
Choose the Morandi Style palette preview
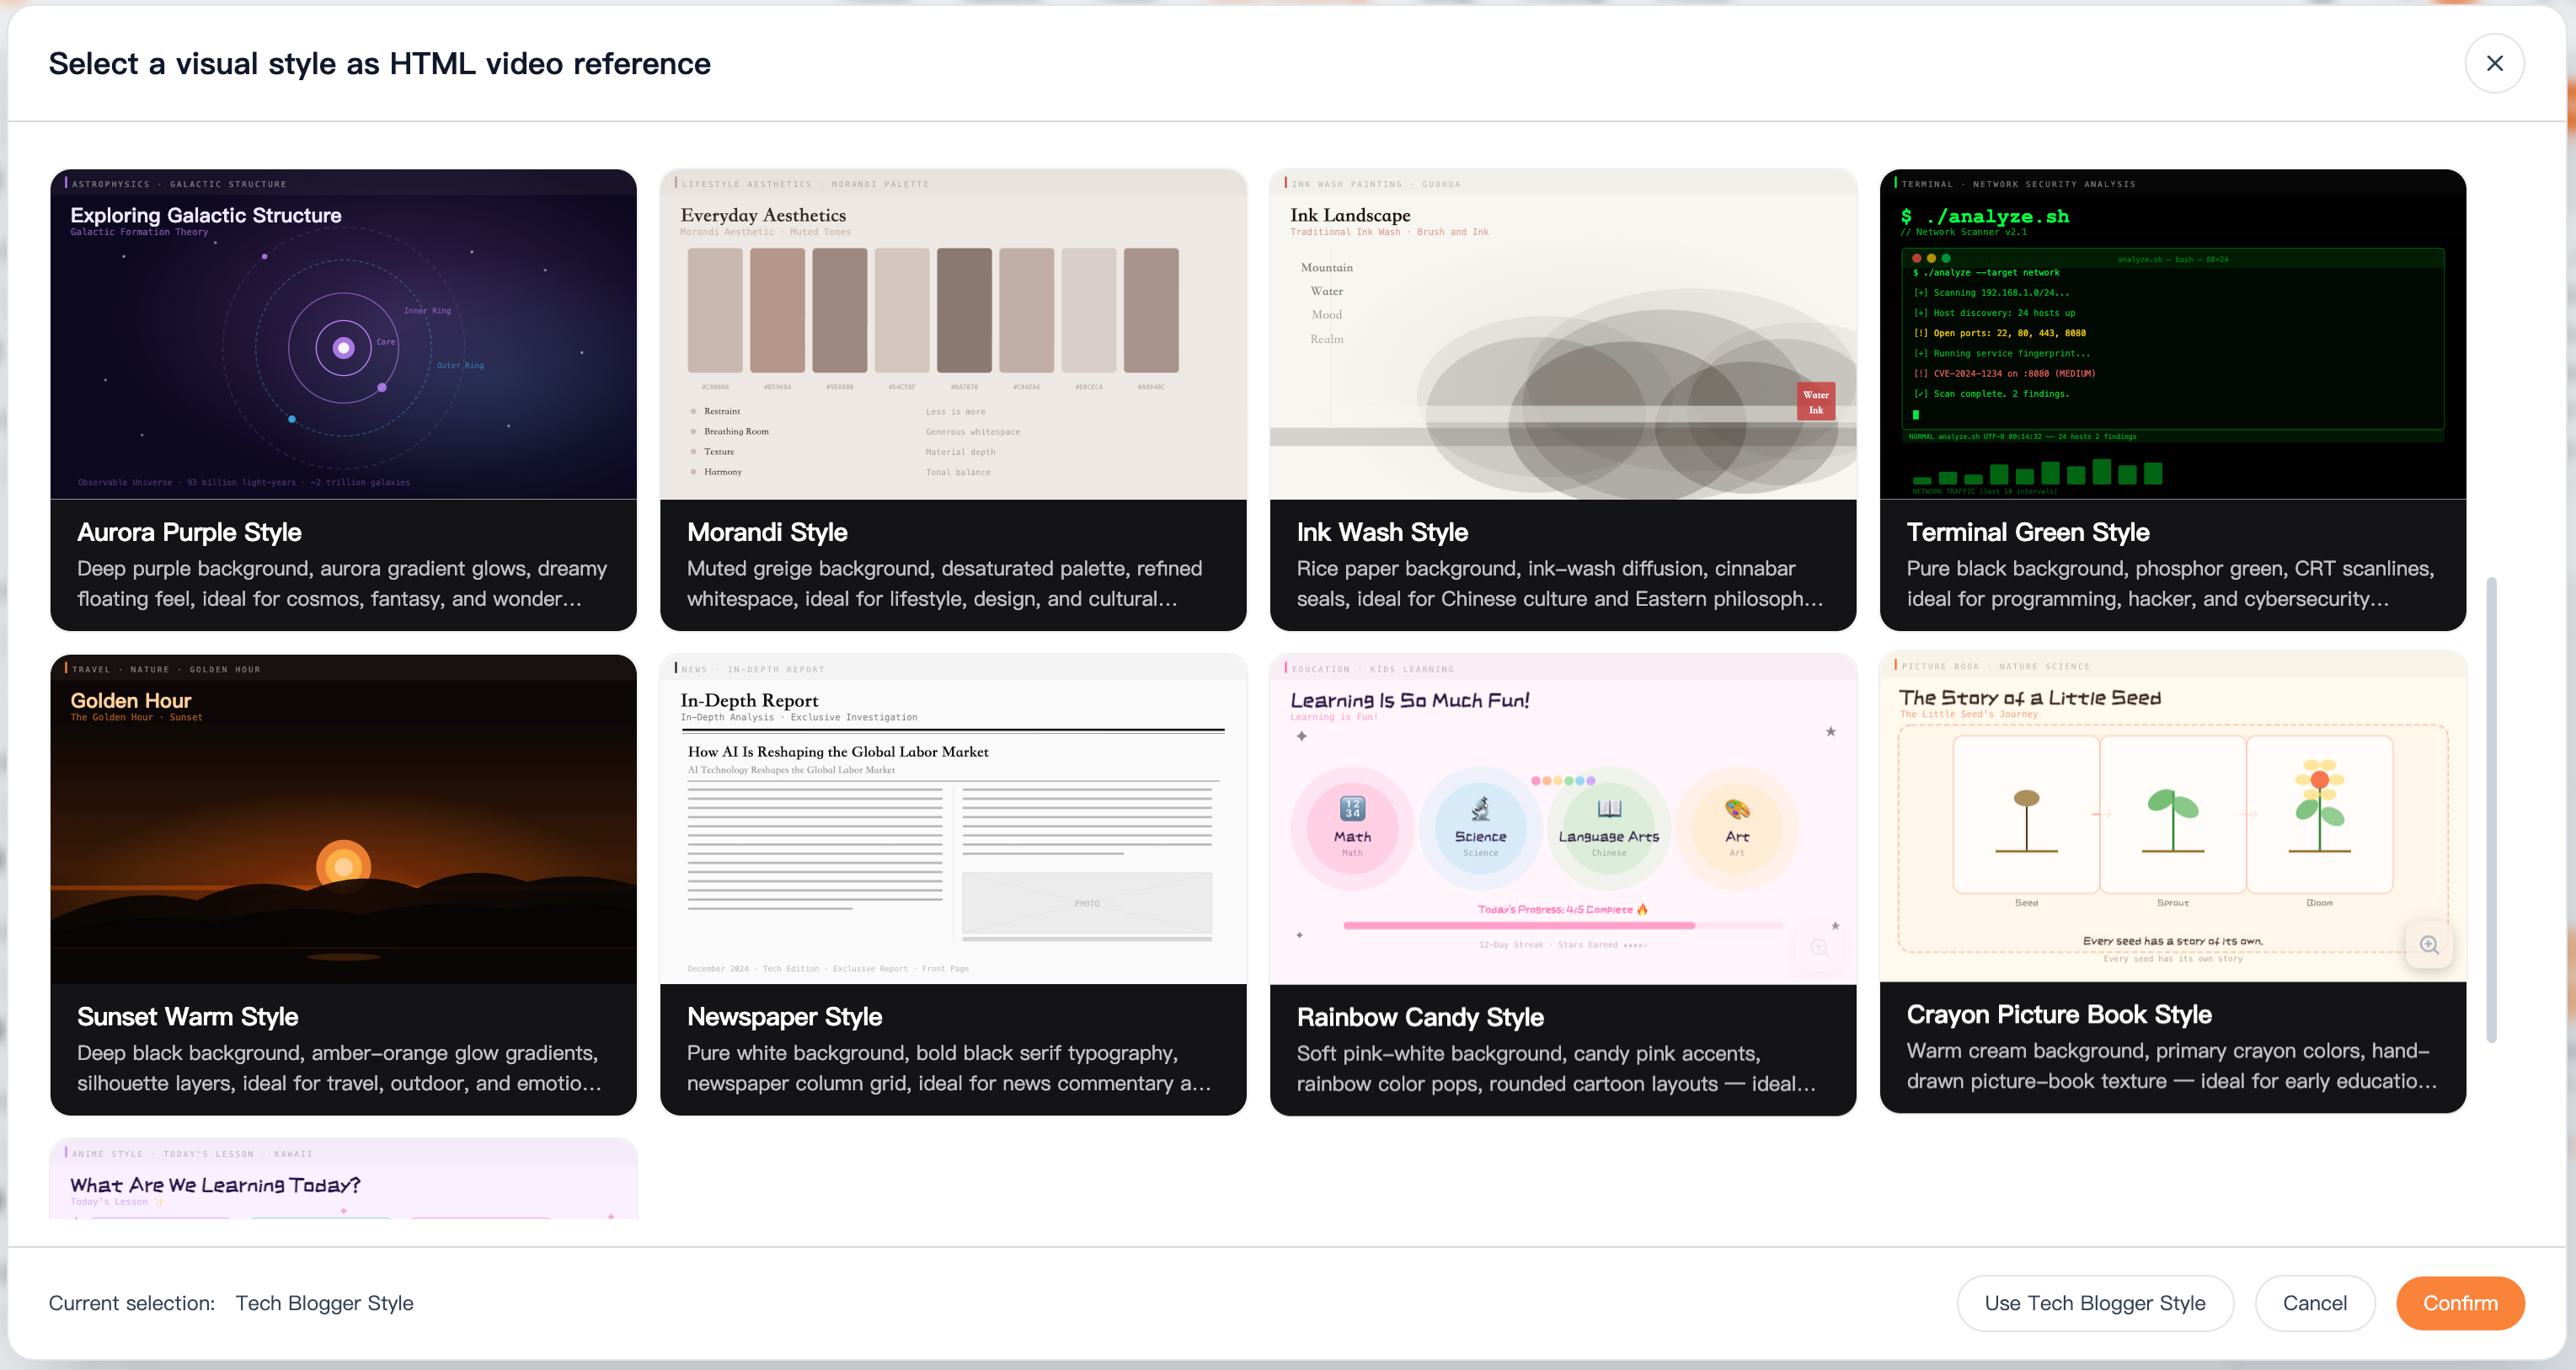[953, 334]
